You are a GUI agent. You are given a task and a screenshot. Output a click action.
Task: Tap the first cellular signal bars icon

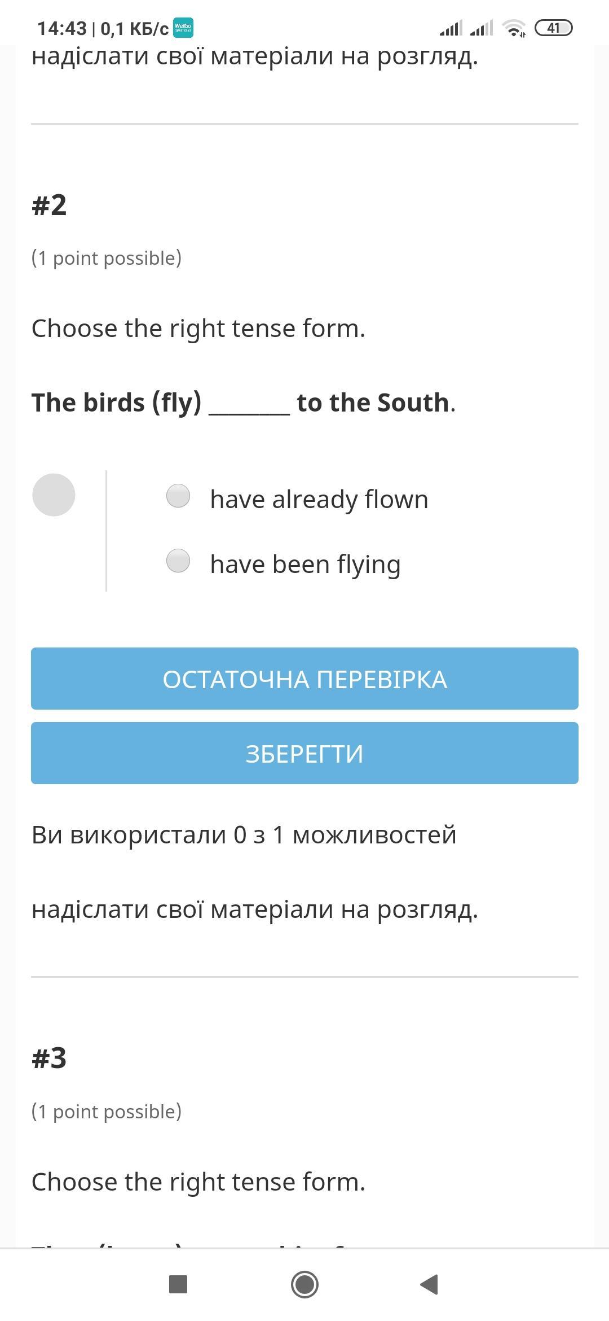pyautogui.click(x=451, y=28)
